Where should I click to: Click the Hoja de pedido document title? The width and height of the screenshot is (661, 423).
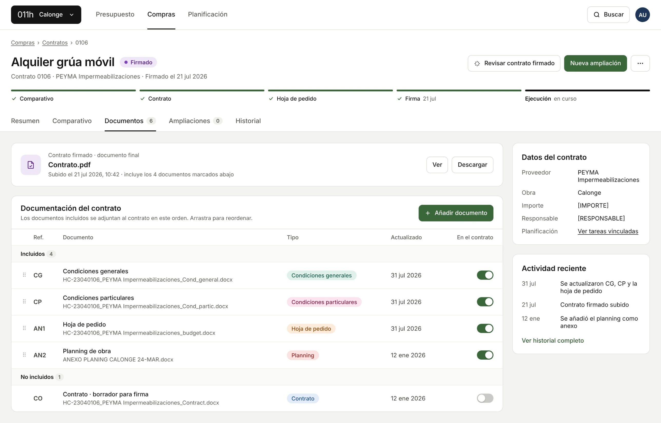(x=84, y=324)
